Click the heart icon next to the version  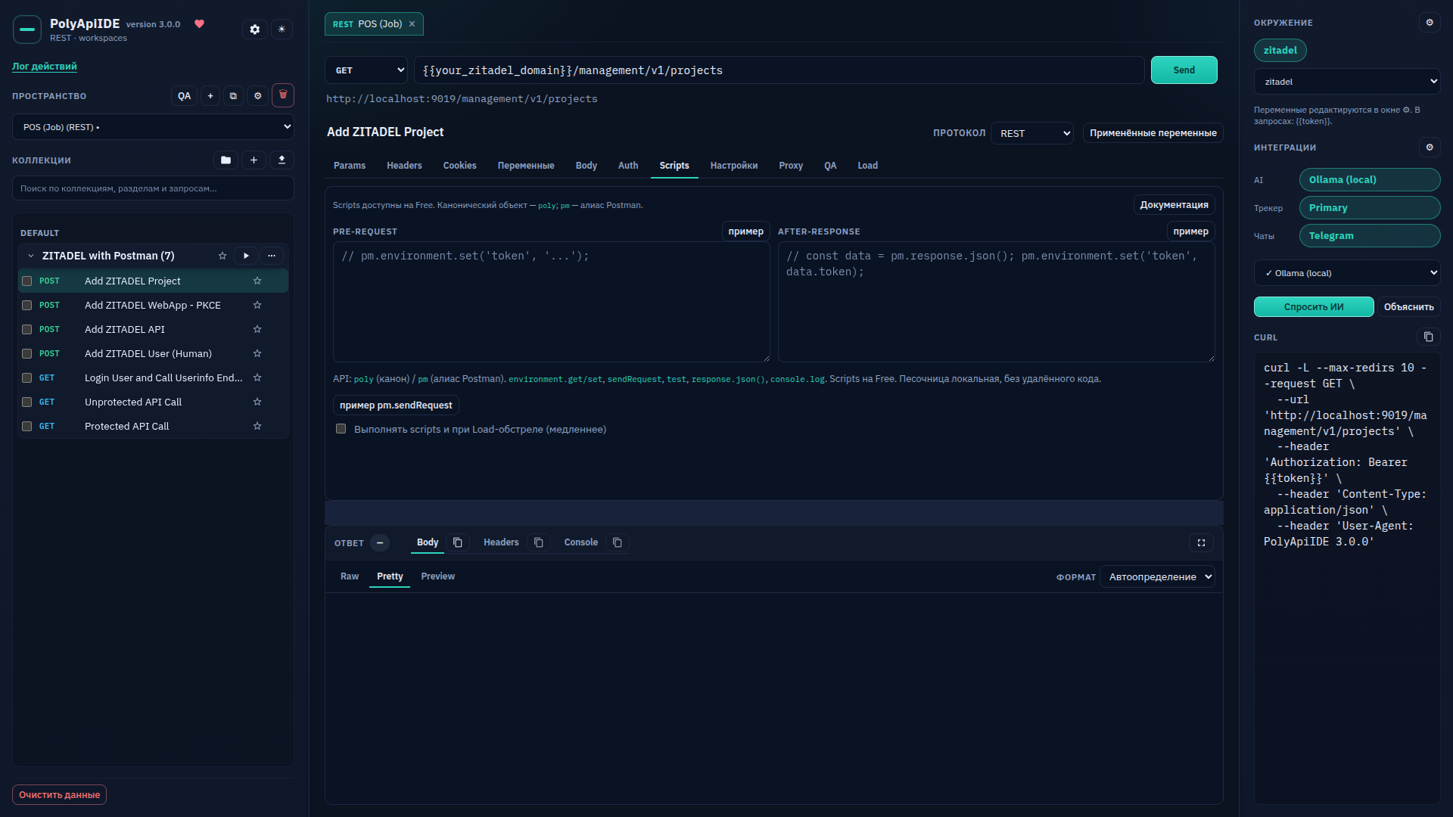tap(200, 23)
